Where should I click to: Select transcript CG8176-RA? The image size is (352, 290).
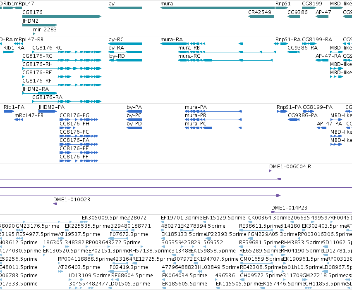(x=48, y=97)
